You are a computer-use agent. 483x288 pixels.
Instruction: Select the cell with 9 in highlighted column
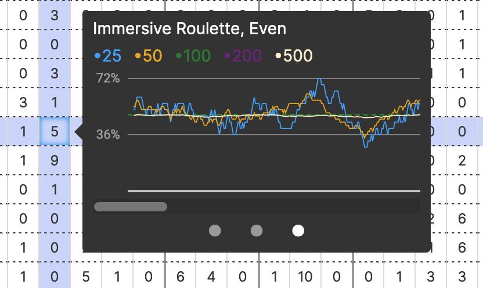tap(55, 160)
